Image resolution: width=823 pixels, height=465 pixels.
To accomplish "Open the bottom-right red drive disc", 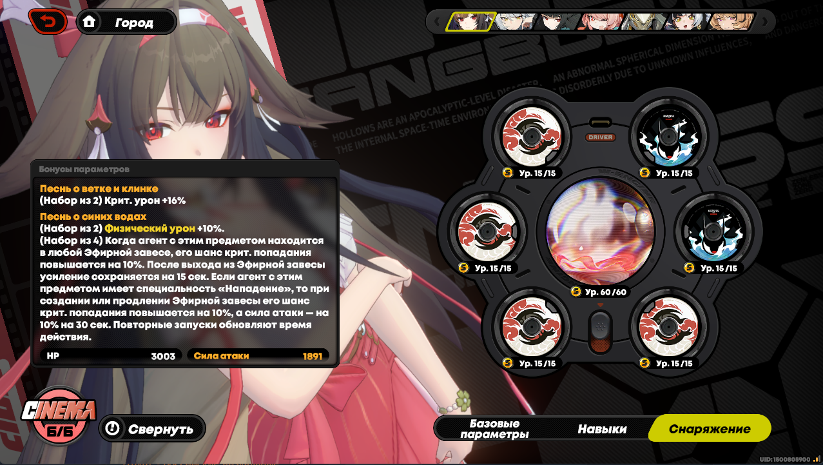I will pos(669,326).
